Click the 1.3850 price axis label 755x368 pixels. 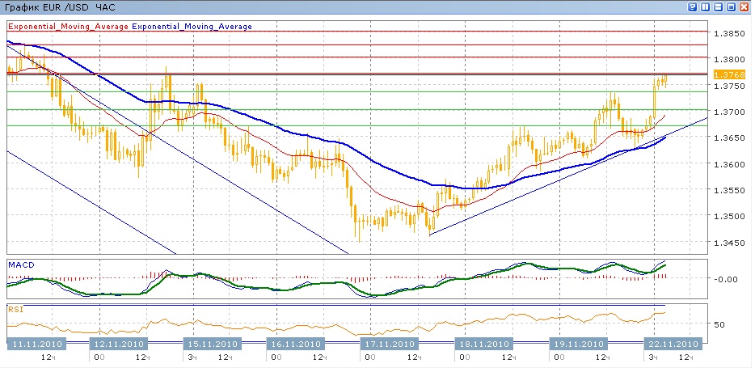[727, 33]
